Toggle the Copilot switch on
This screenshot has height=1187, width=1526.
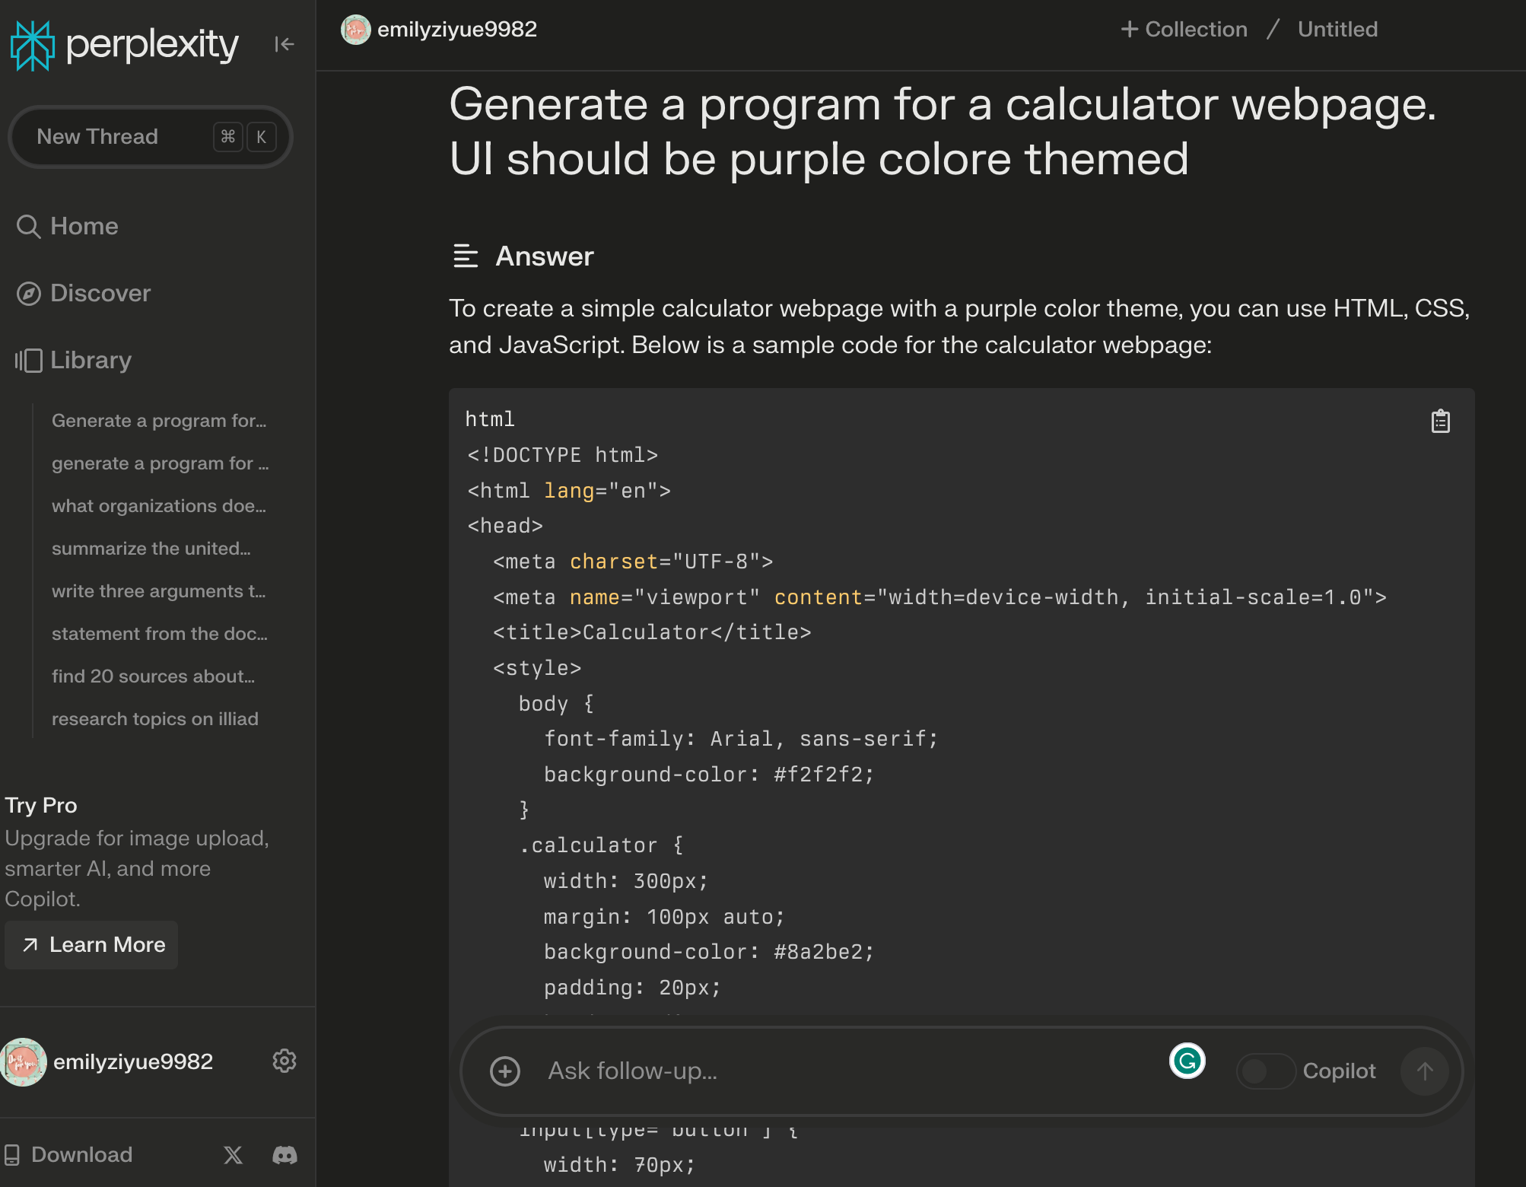pos(1265,1071)
